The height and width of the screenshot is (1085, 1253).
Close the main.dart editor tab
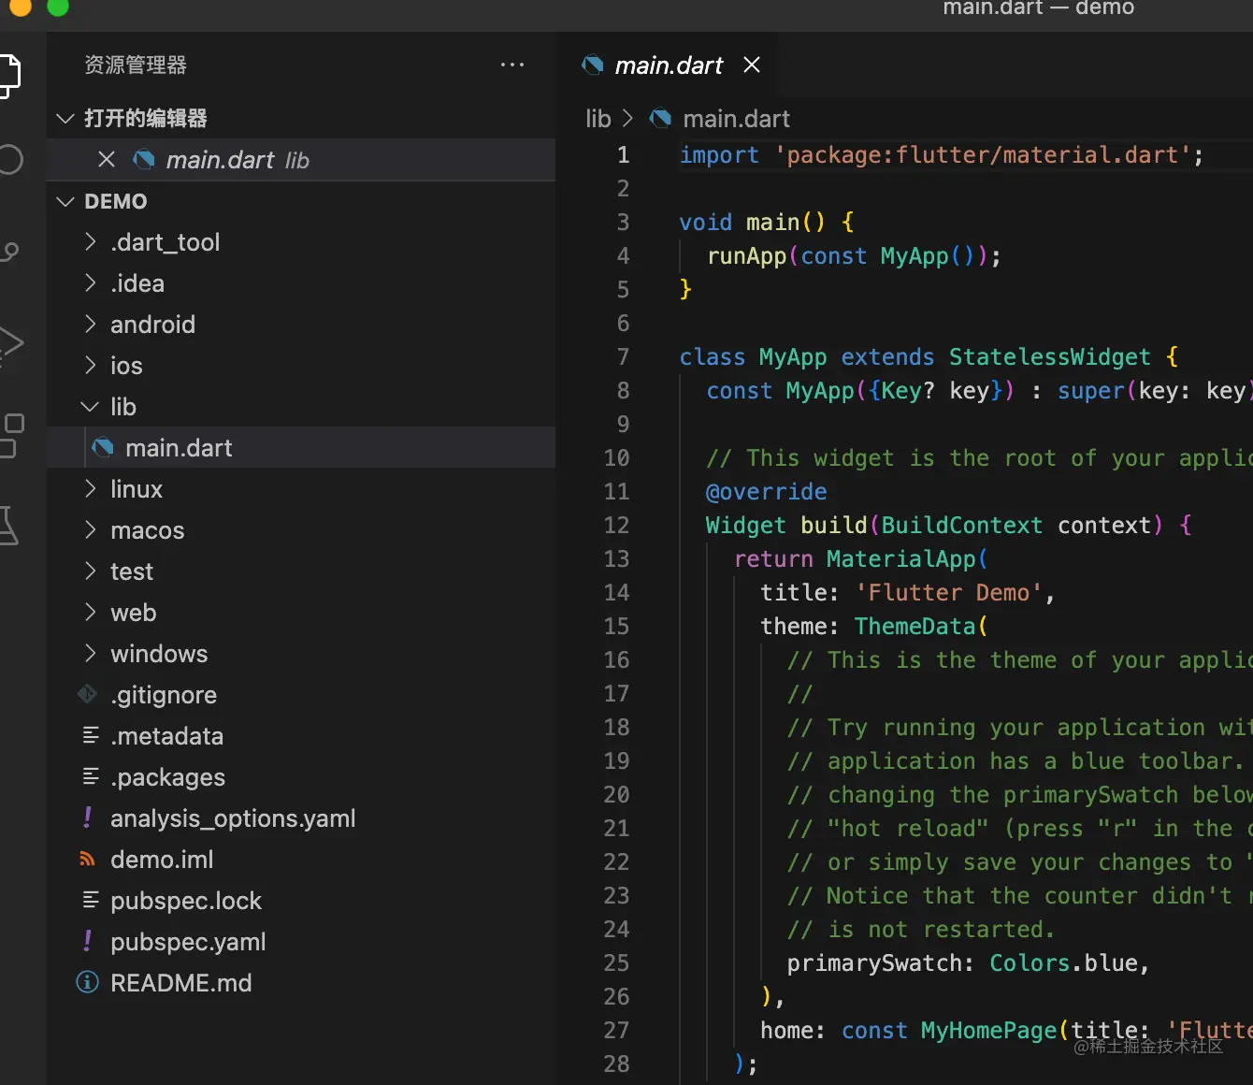(751, 65)
